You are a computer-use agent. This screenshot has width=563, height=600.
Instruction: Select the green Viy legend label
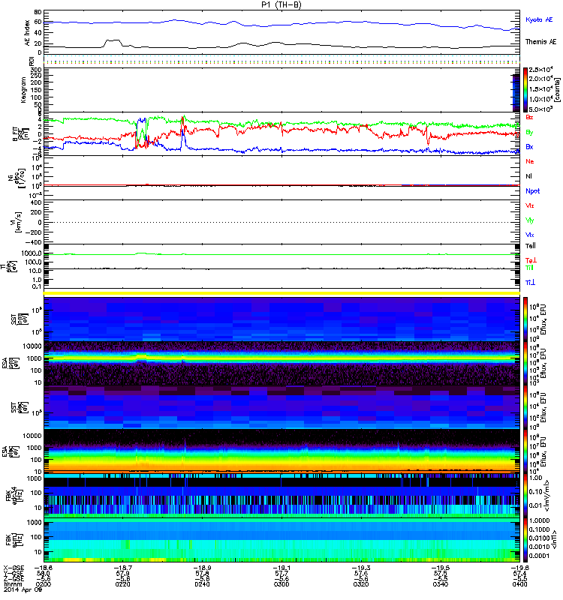click(x=530, y=220)
